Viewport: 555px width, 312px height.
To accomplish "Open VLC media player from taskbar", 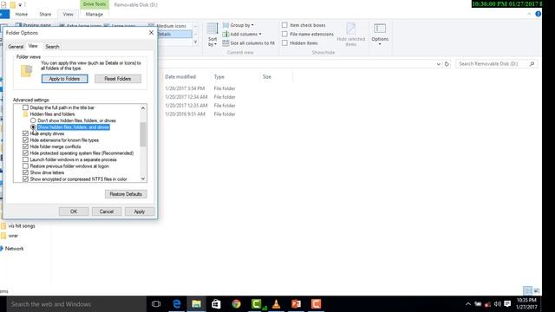I will click(x=276, y=304).
